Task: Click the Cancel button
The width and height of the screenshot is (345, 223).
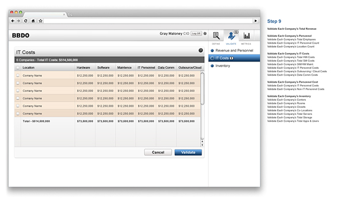Action: coord(158,152)
